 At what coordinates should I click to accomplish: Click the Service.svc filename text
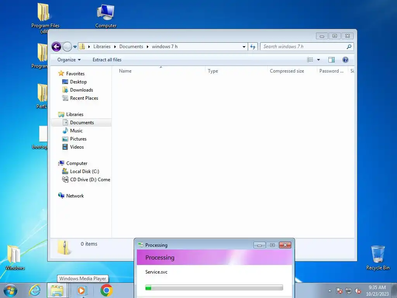tap(156, 272)
